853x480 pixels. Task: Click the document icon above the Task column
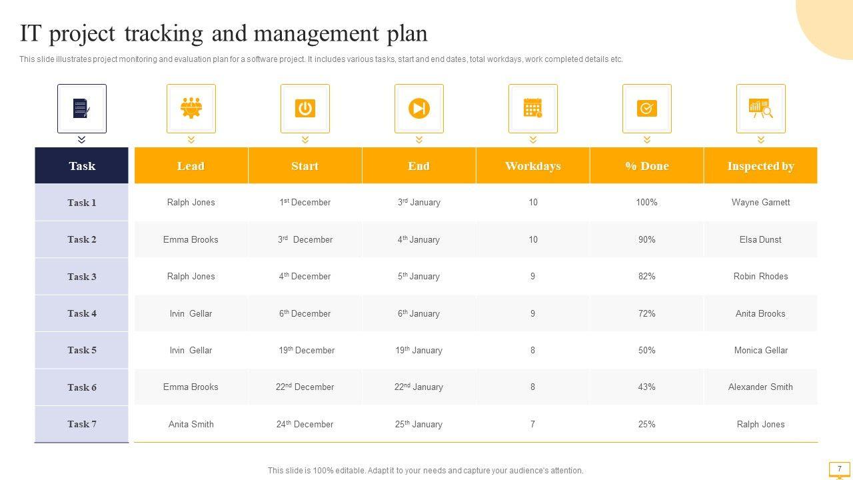[x=81, y=109]
